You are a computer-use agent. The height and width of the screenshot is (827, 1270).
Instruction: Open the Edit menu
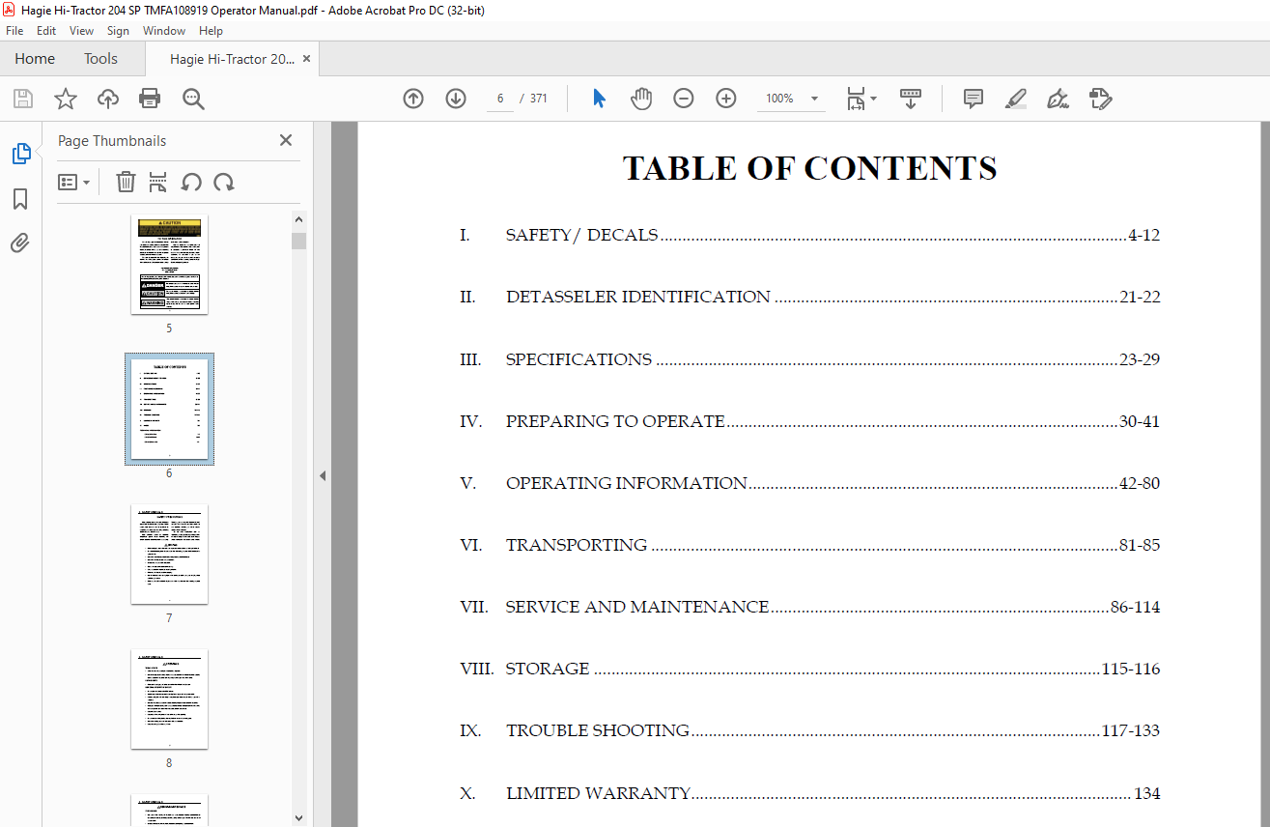point(46,31)
